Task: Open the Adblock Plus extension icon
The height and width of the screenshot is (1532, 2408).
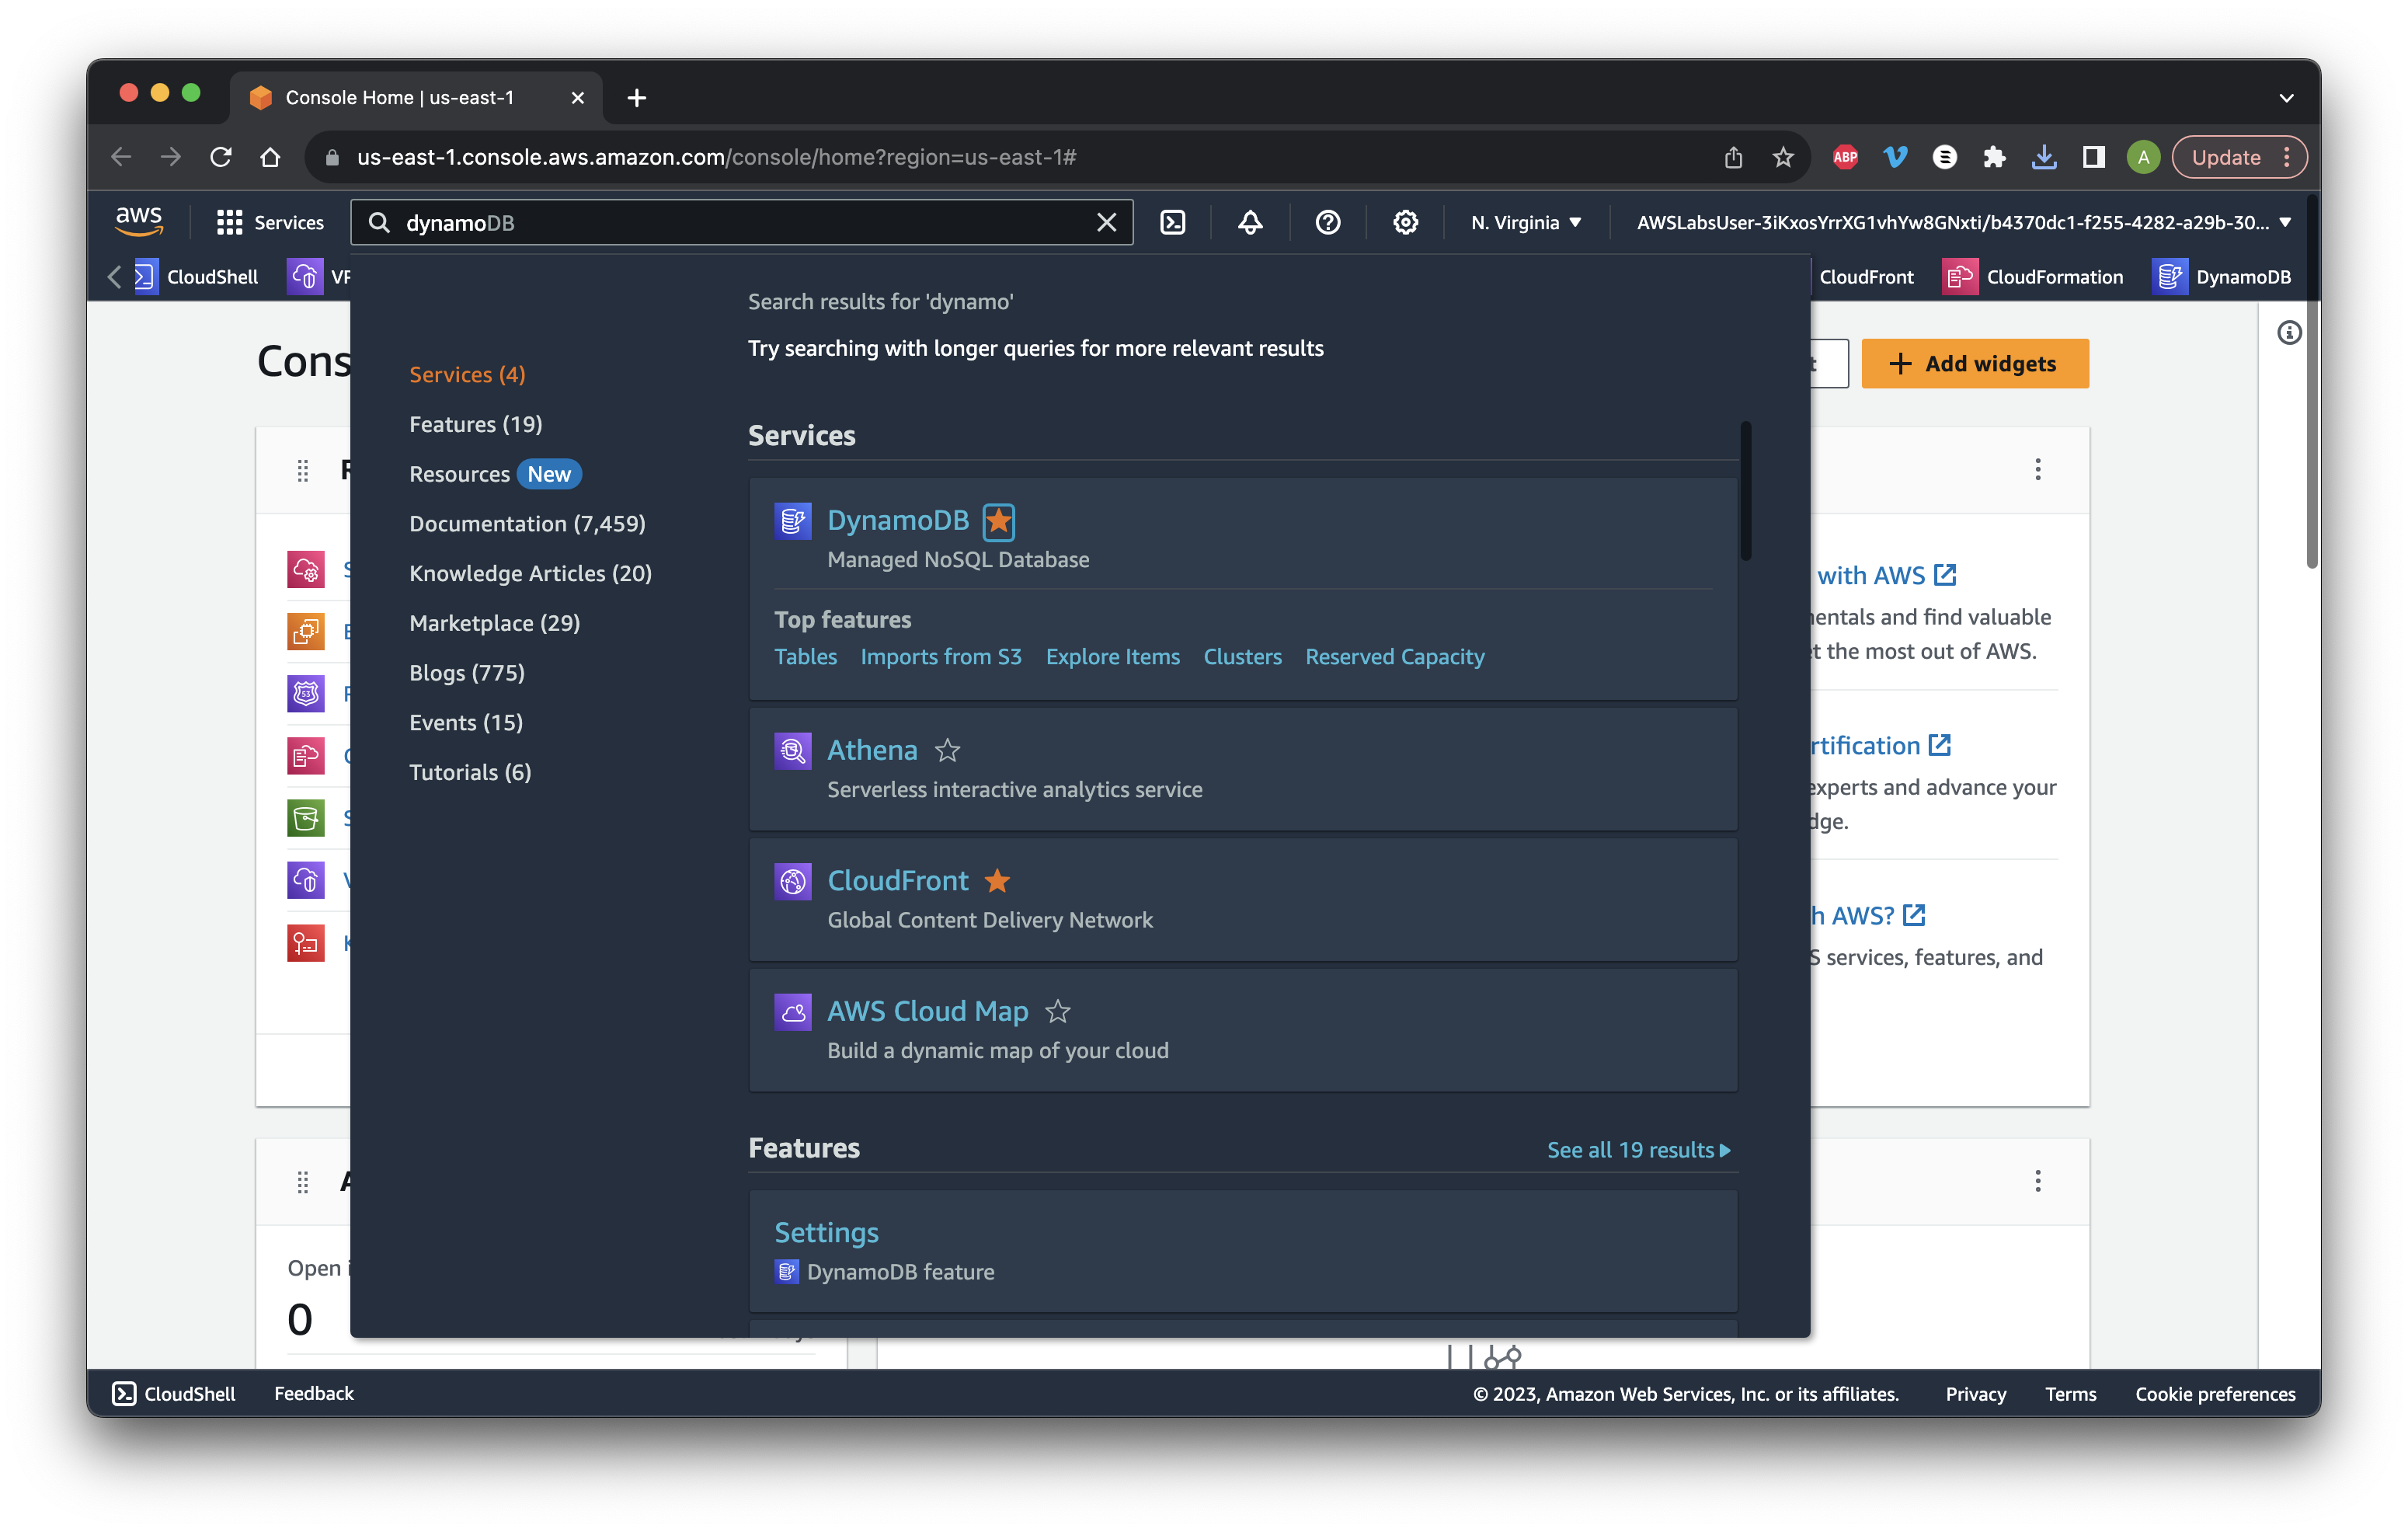Action: point(1845,157)
